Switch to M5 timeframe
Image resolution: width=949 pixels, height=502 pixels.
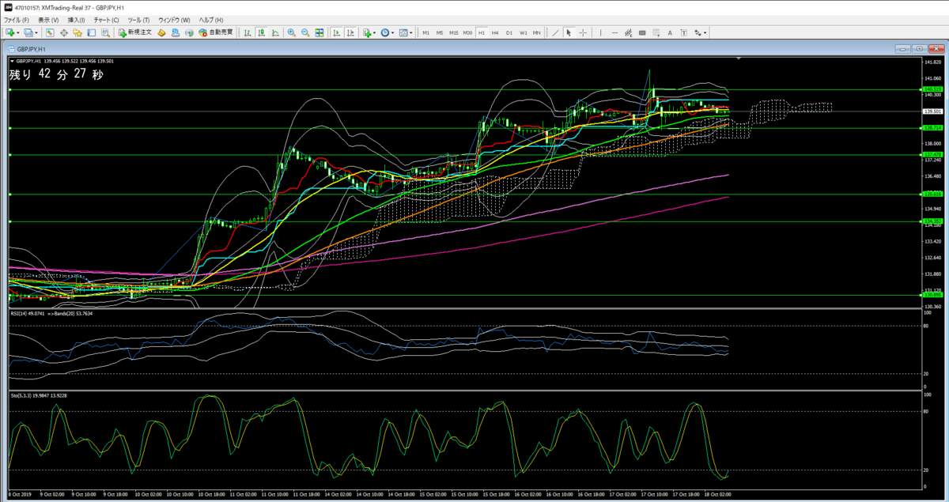[x=440, y=32]
